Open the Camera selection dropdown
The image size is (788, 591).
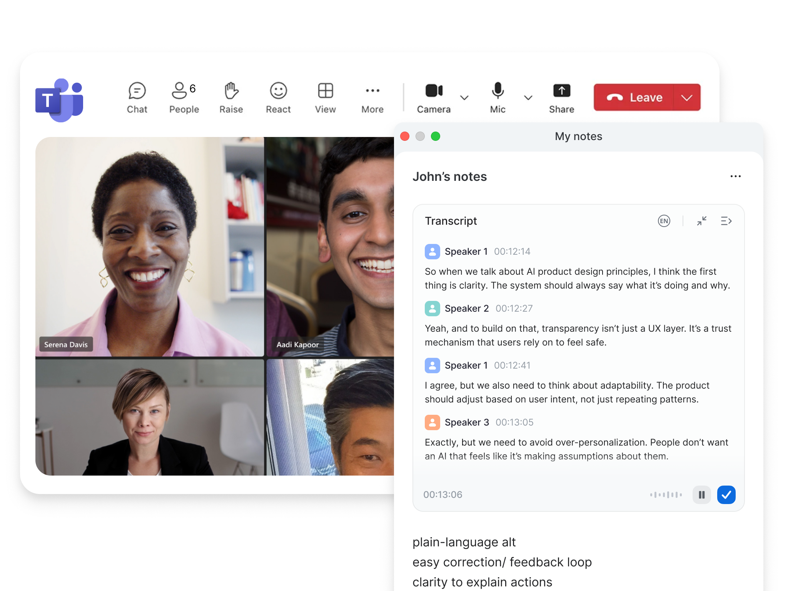pyautogui.click(x=465, y=98)
